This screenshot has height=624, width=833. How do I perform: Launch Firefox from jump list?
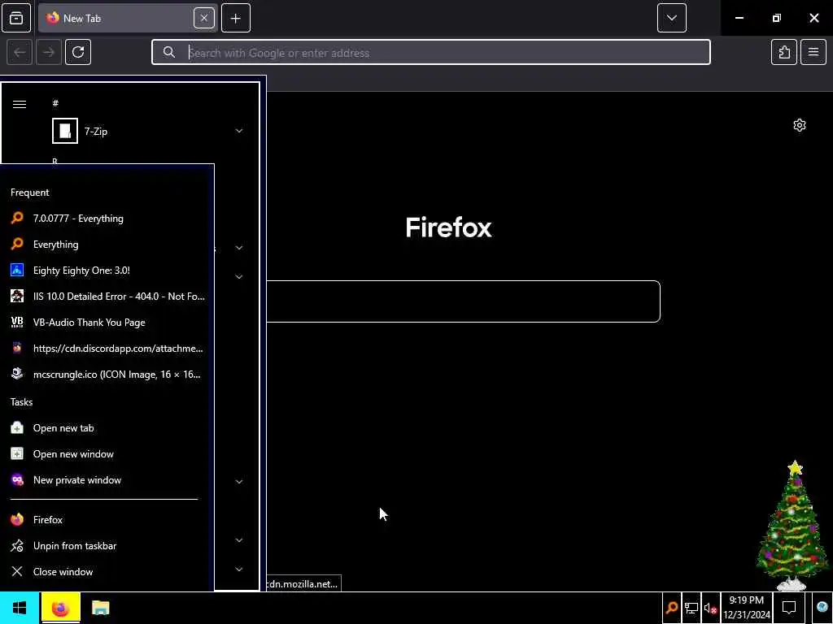click(107, 520)
